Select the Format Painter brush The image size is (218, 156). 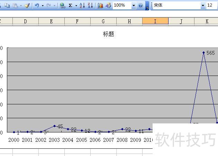[27, 6]
